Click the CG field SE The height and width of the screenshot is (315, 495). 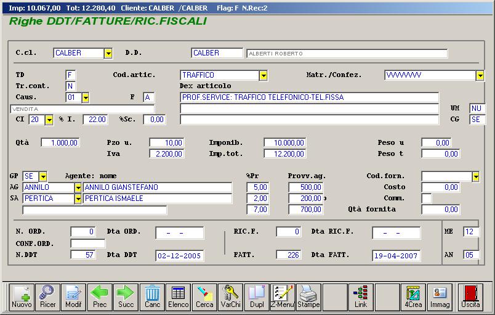click(477, 120)
